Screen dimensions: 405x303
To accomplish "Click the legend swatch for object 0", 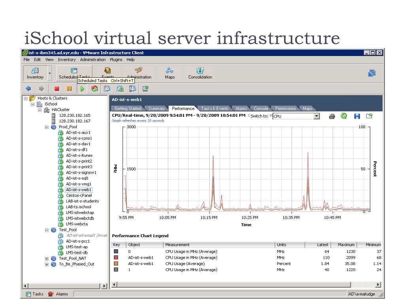I will pos(116,251).
